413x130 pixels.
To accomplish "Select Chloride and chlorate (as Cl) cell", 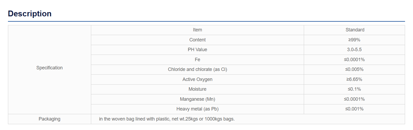I will [197, 69].
